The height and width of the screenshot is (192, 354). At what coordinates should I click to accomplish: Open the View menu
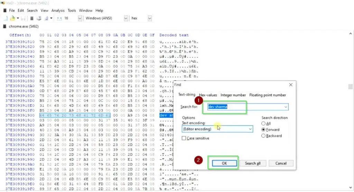point(44,10)
